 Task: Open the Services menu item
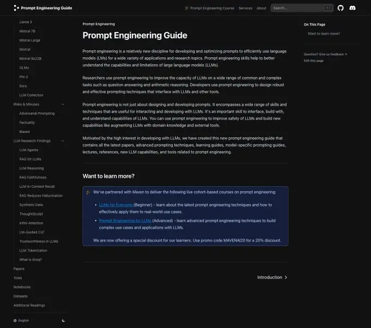[x=246, y=8]
